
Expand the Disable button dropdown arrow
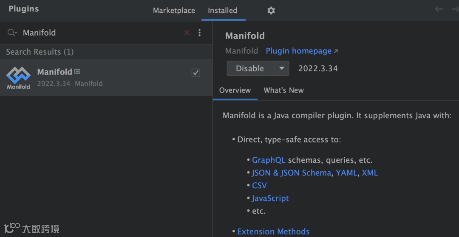pos(282,68)
